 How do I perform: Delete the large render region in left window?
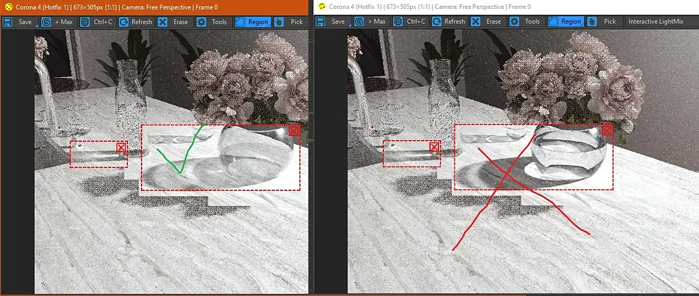click(x=293, y=131)
